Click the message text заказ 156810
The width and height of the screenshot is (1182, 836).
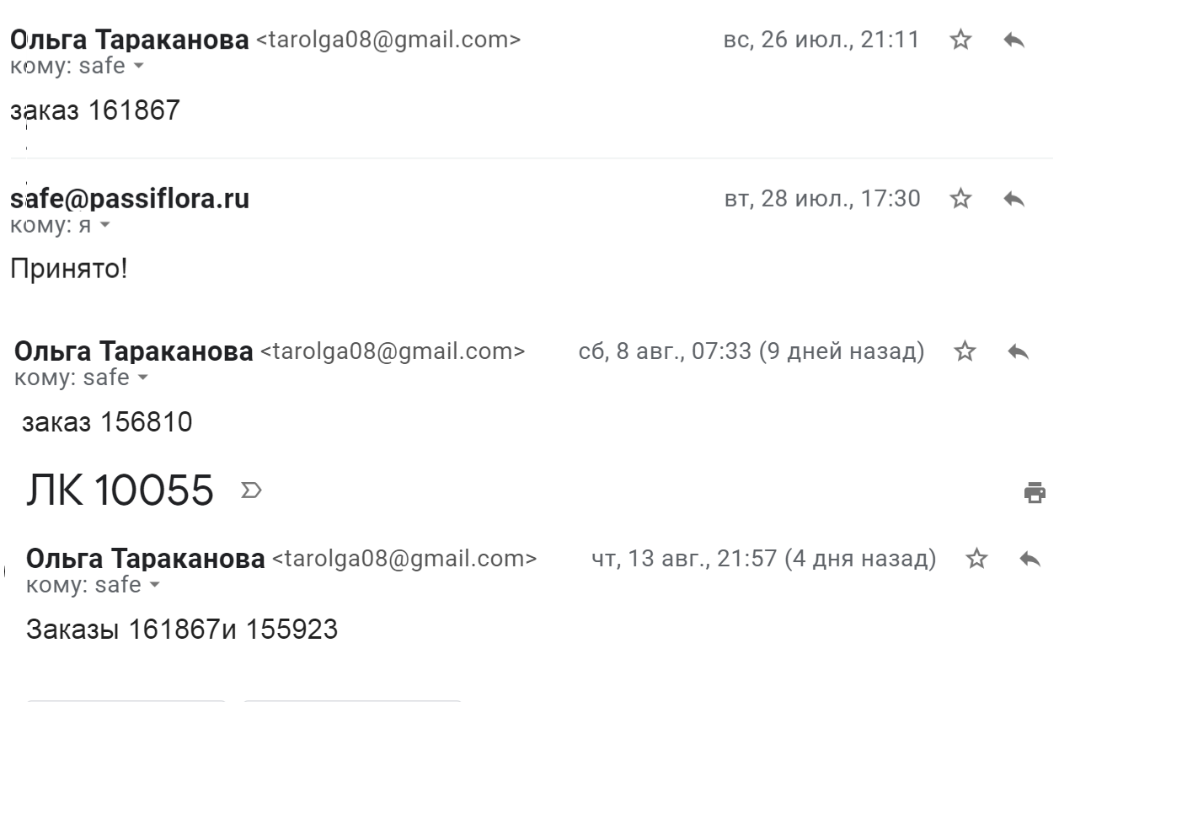pos(107,422)
